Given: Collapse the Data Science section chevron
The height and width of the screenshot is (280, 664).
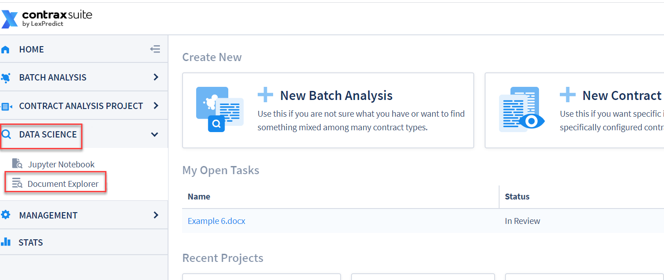Looking at the screenshot, I should [154, 134].
